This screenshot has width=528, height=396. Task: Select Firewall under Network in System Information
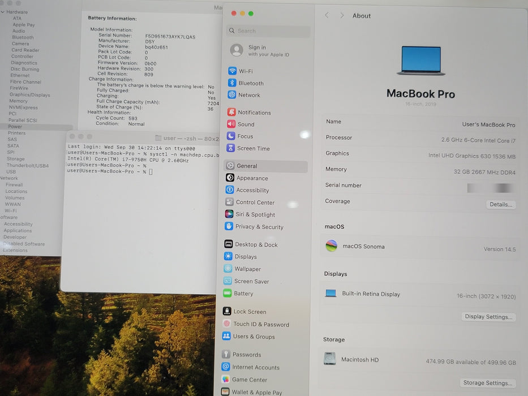14,184
